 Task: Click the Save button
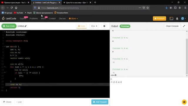[x=82, y=26]
